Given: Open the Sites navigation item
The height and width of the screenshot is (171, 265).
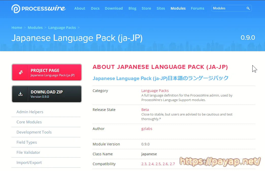Looking at the screenshot, I should coord(161,8).
